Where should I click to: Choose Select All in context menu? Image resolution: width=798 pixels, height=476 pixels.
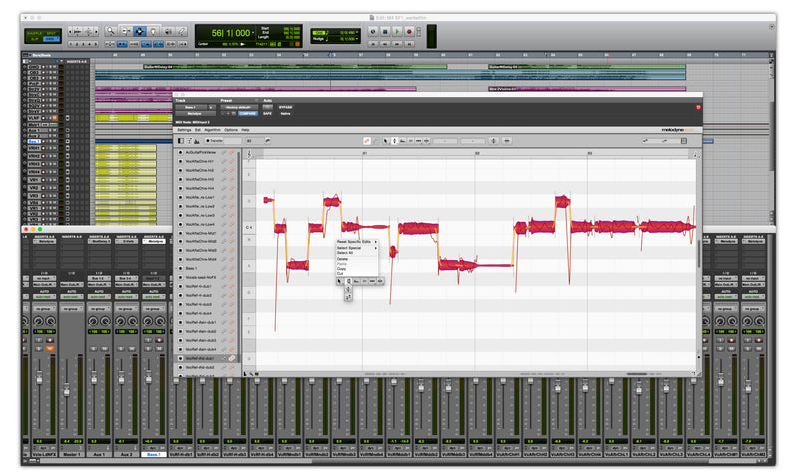(x=345, y=253)
